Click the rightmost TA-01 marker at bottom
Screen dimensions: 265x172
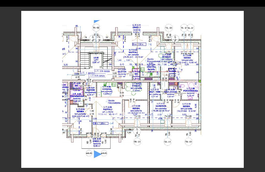[x=188, y=142]
